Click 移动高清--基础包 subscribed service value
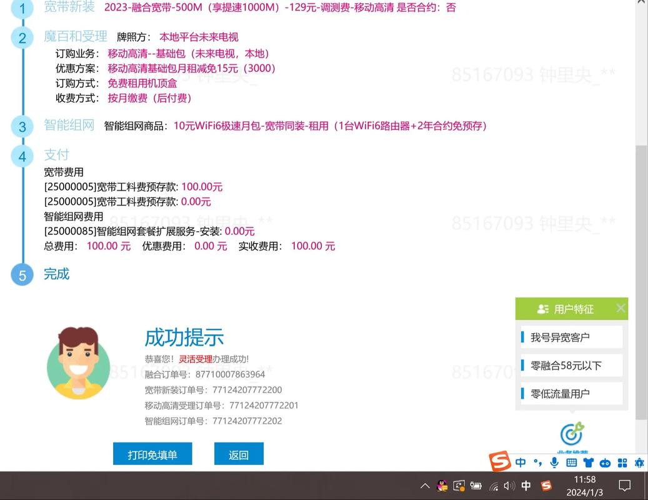 click(x=189, y=54)
